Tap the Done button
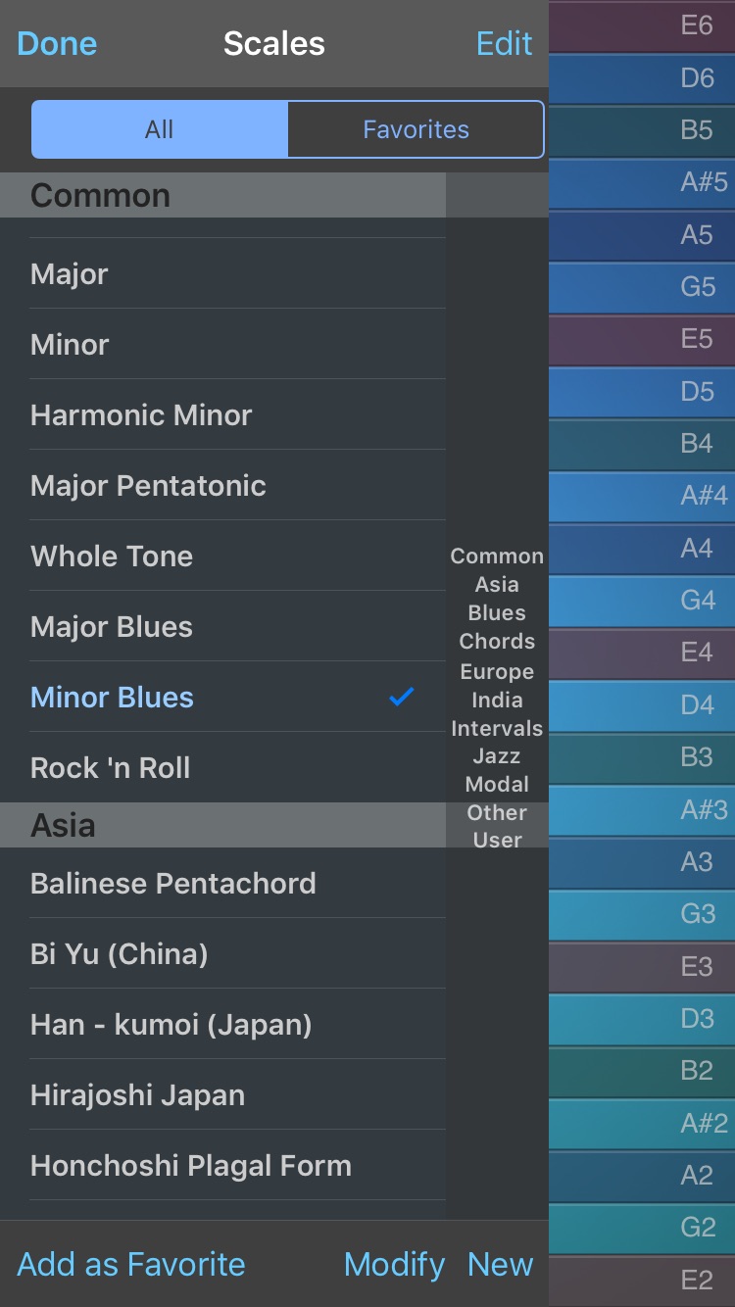 57,44
